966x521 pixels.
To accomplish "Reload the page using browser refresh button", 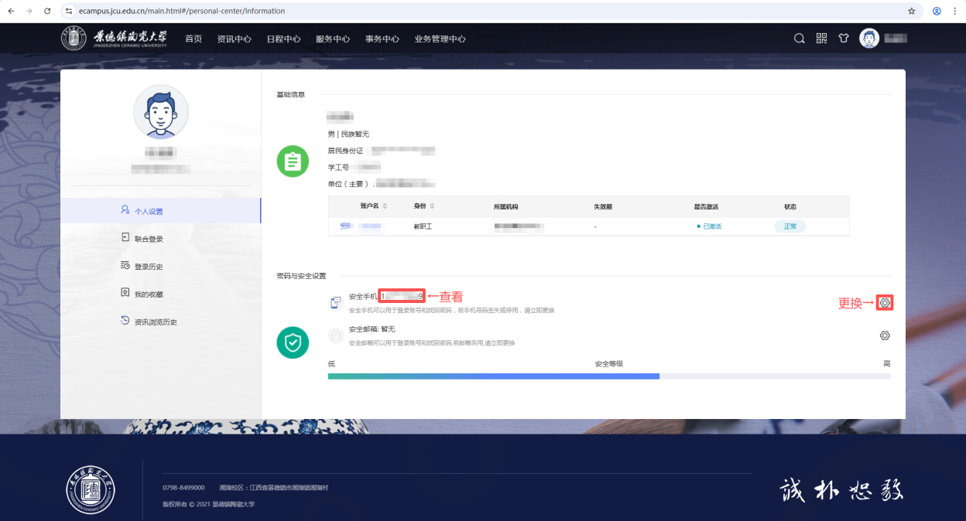I will click(x=47, y=12).
